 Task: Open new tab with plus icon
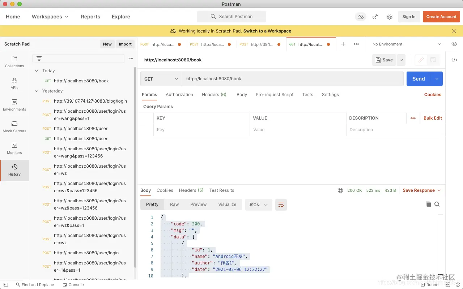(343, 44)
